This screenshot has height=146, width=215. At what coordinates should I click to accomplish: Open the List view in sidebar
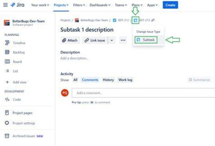click(15, 71)
